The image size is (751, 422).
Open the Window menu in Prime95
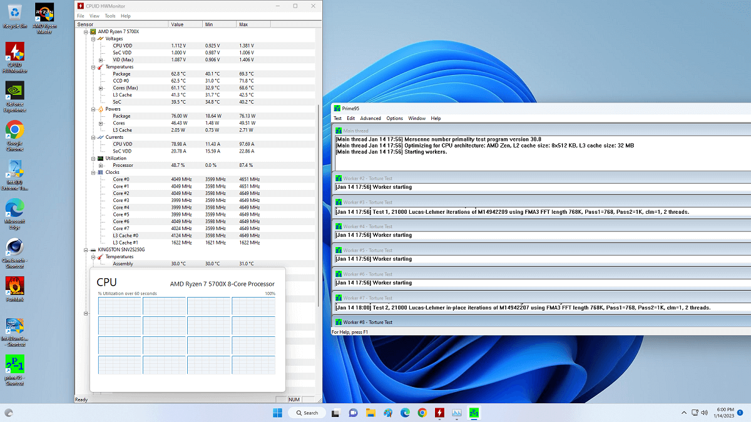click(417, 118)
